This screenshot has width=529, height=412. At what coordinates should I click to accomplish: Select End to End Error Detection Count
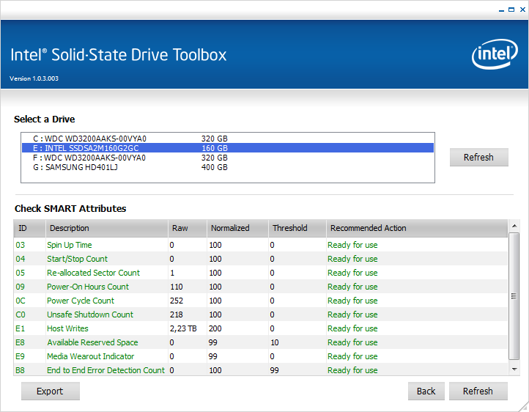tap(260, 369)
